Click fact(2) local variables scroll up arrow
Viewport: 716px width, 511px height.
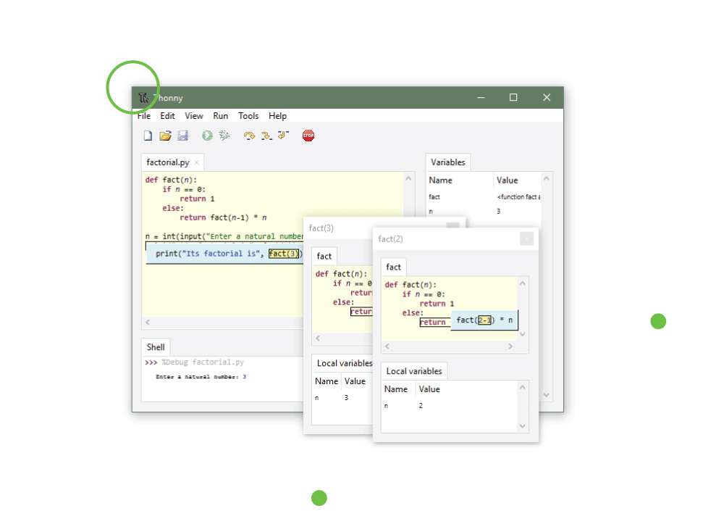click(x=523, y=388)
